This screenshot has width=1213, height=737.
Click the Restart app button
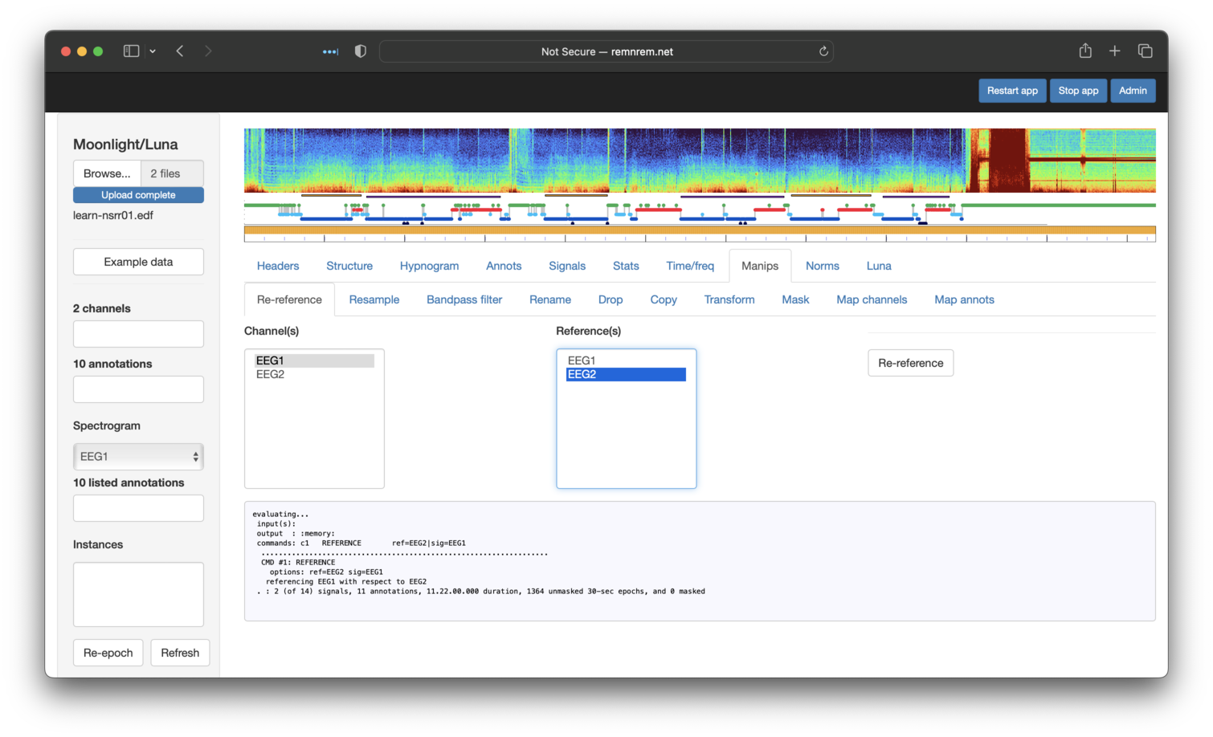[x=1011, y=91]
